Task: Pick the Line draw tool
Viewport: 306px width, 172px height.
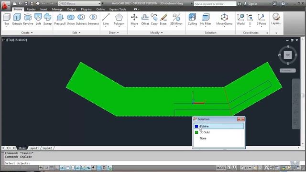Action: pos(106,19)
